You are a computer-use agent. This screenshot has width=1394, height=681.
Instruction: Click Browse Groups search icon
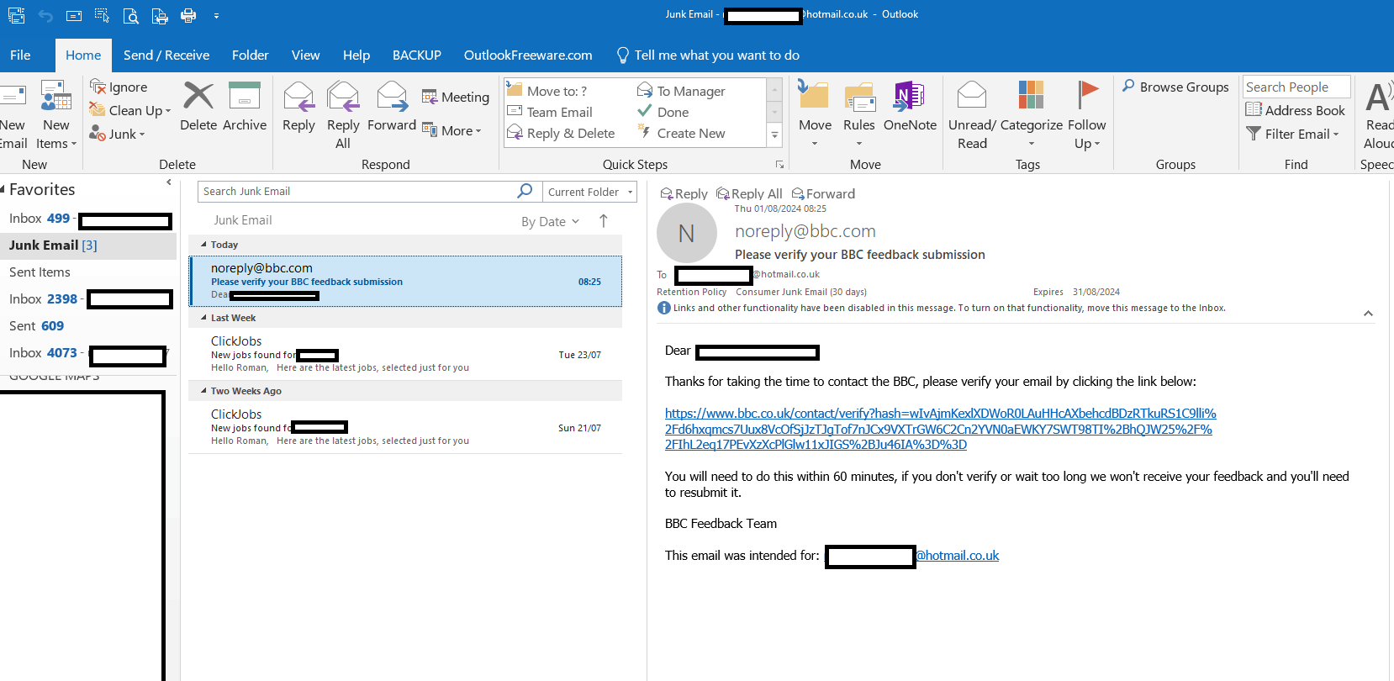1128,86
